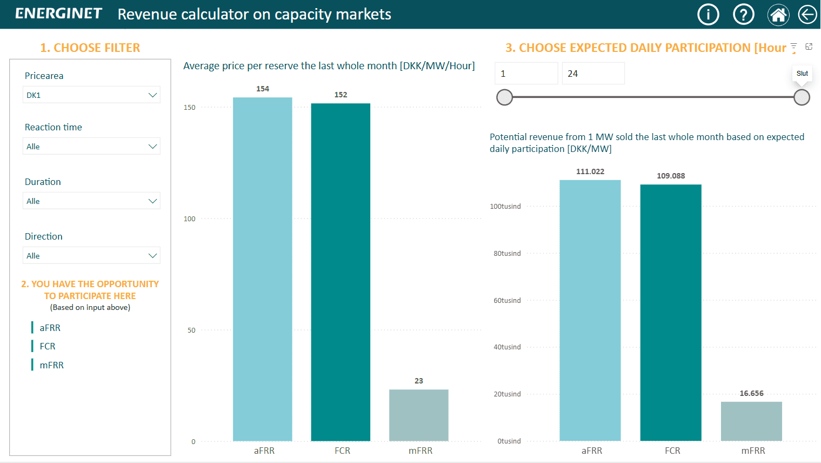
Task: Click the back arrow icon
Action: 807,15
